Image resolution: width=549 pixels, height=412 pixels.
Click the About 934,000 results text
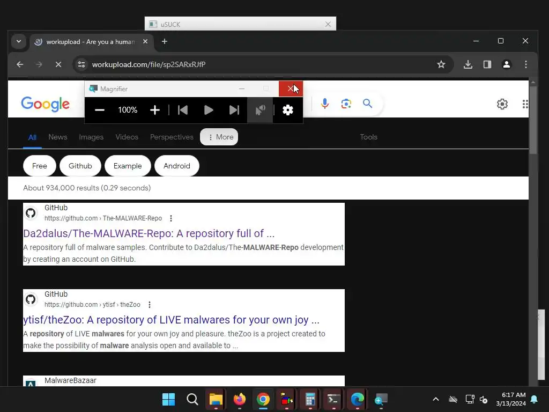[87, 188]
